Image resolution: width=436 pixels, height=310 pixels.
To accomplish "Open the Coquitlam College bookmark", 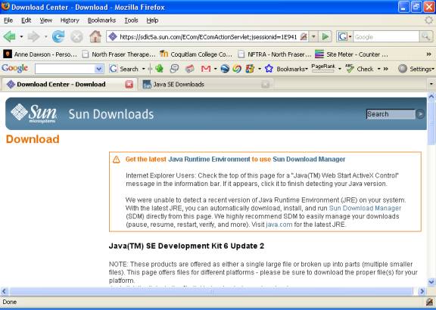I will coord(196,54).
